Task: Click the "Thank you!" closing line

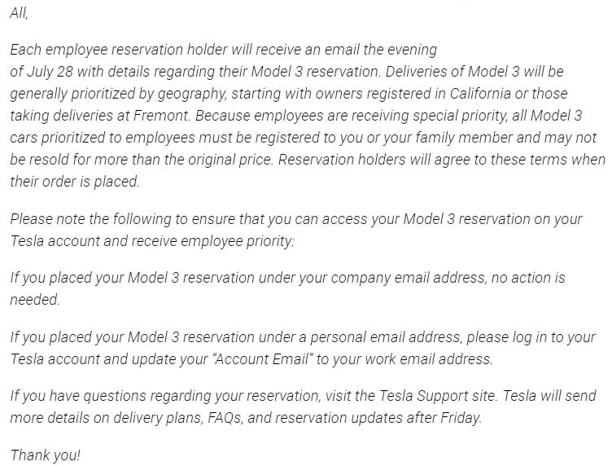Action: pos(45,455)
